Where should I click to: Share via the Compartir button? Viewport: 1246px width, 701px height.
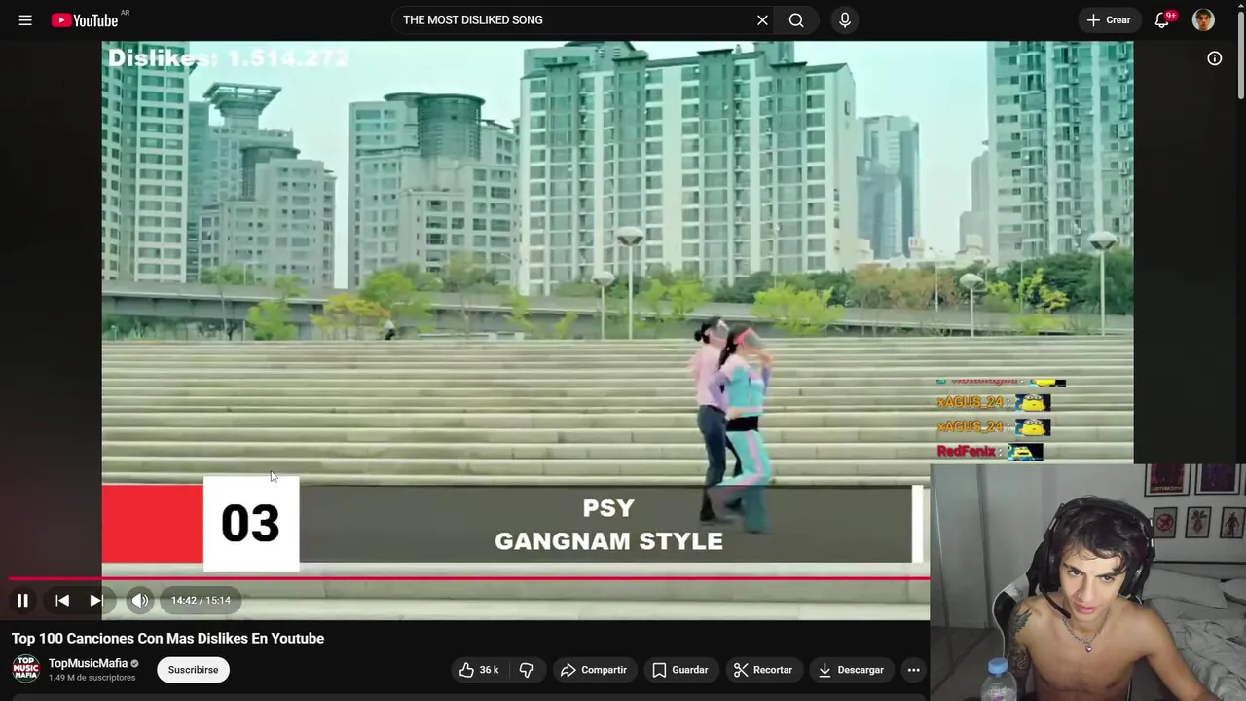pos(594,670)
